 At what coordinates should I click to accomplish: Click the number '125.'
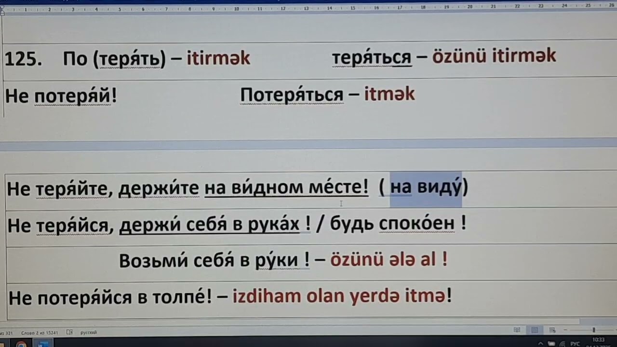click(x=24, y=59)
